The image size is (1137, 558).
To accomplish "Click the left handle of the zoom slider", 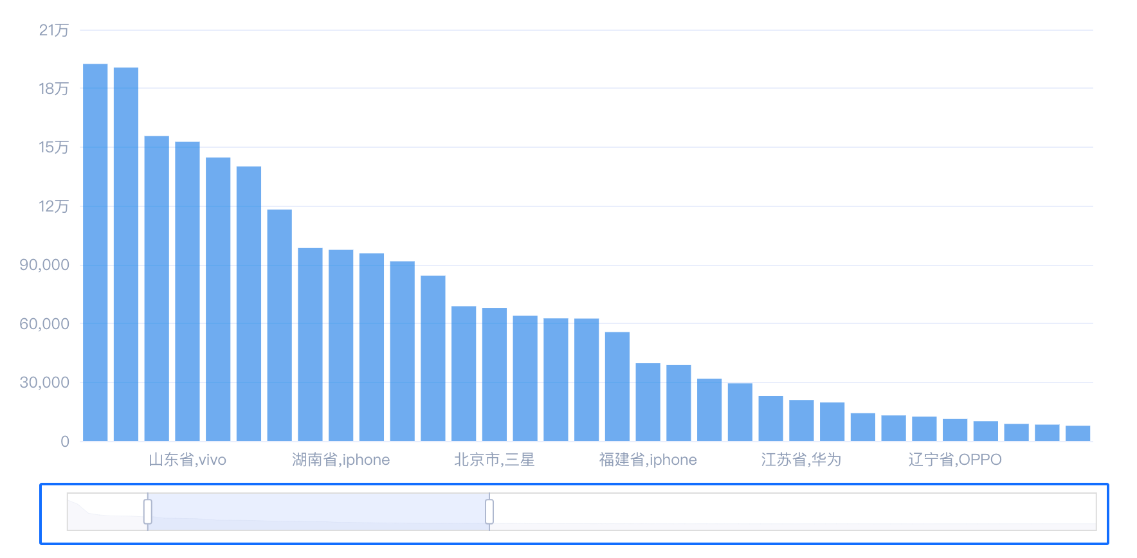I will (148, 512).
